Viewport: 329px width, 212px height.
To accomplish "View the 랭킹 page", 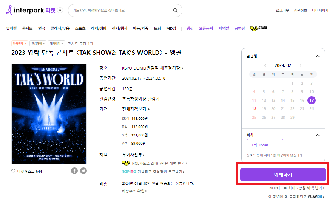I will tap(190, 28).
